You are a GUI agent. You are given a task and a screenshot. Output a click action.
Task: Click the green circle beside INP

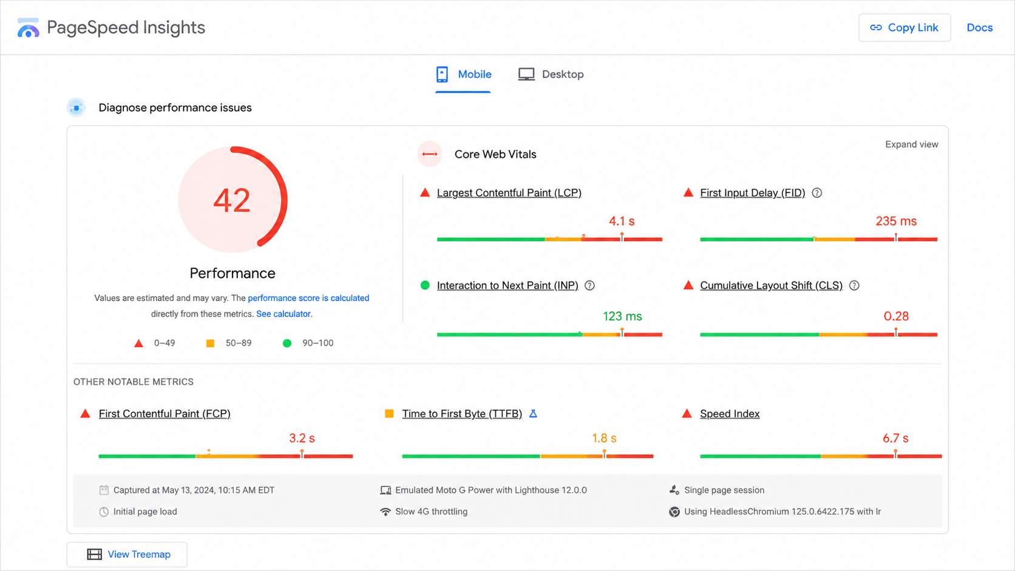point(425,285)
